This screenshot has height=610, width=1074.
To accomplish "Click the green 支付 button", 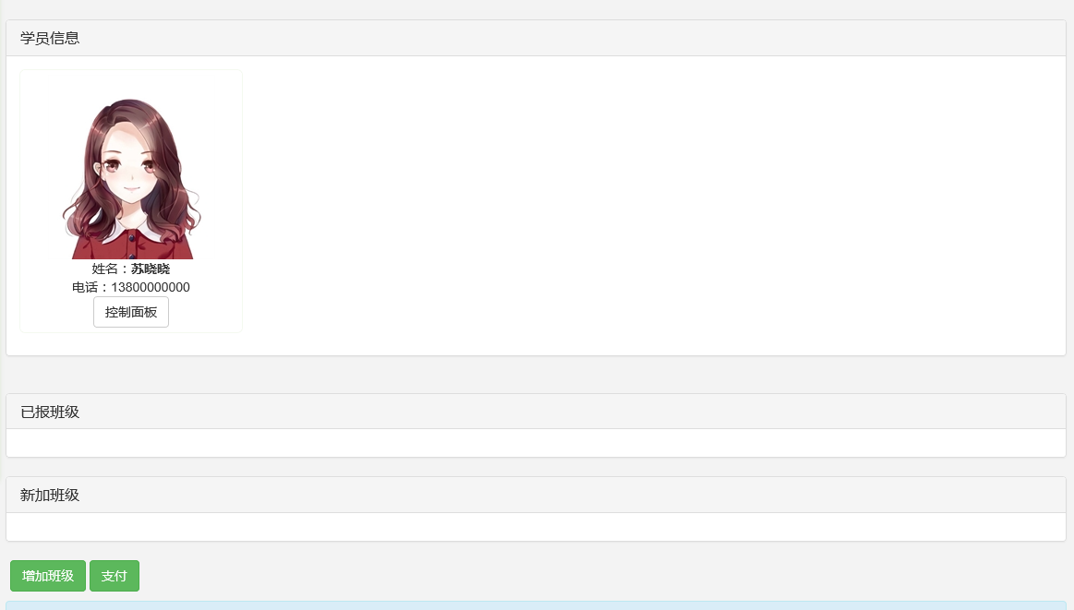I will point(115,576).
